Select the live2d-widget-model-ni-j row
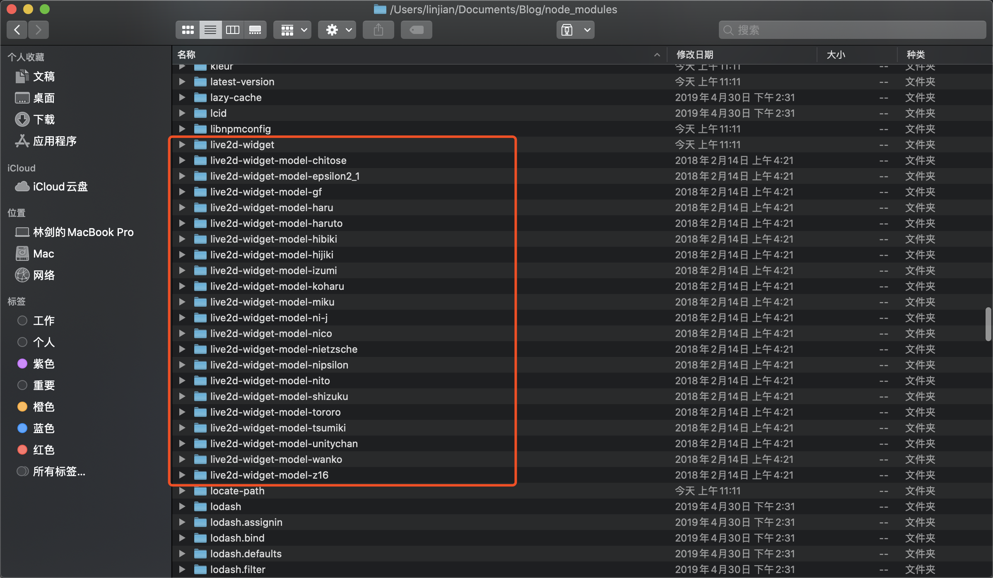993x578 pixels. (x=582, y=318)
